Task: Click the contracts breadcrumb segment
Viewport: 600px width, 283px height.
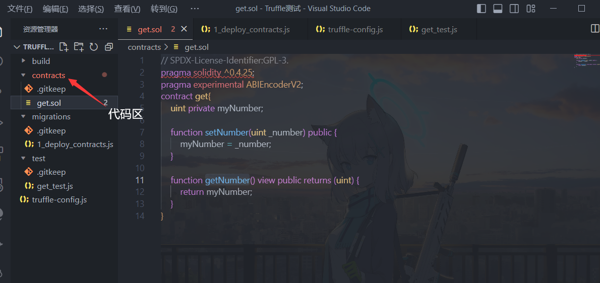Action: point(144,47)
